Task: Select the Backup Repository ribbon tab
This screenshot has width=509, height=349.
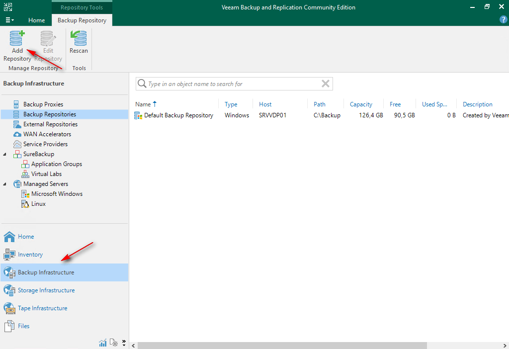Action: coord(82,20)
